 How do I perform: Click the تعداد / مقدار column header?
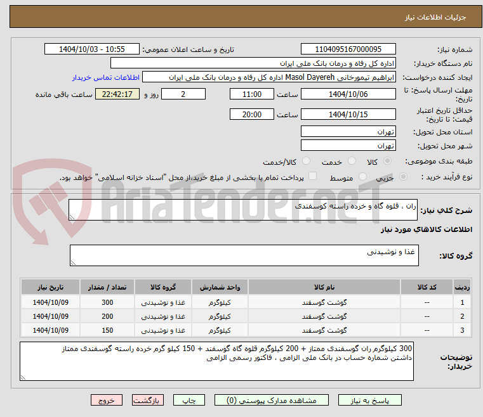(x=107, y=287)
